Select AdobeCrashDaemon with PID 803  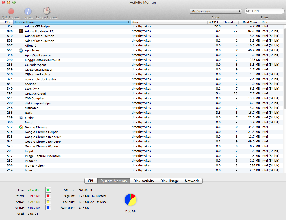[x=141, y=41]
